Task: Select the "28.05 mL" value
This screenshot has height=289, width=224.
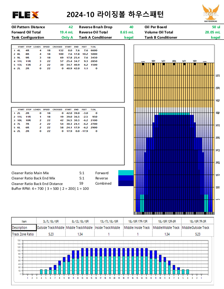Action: pos(213,32)
